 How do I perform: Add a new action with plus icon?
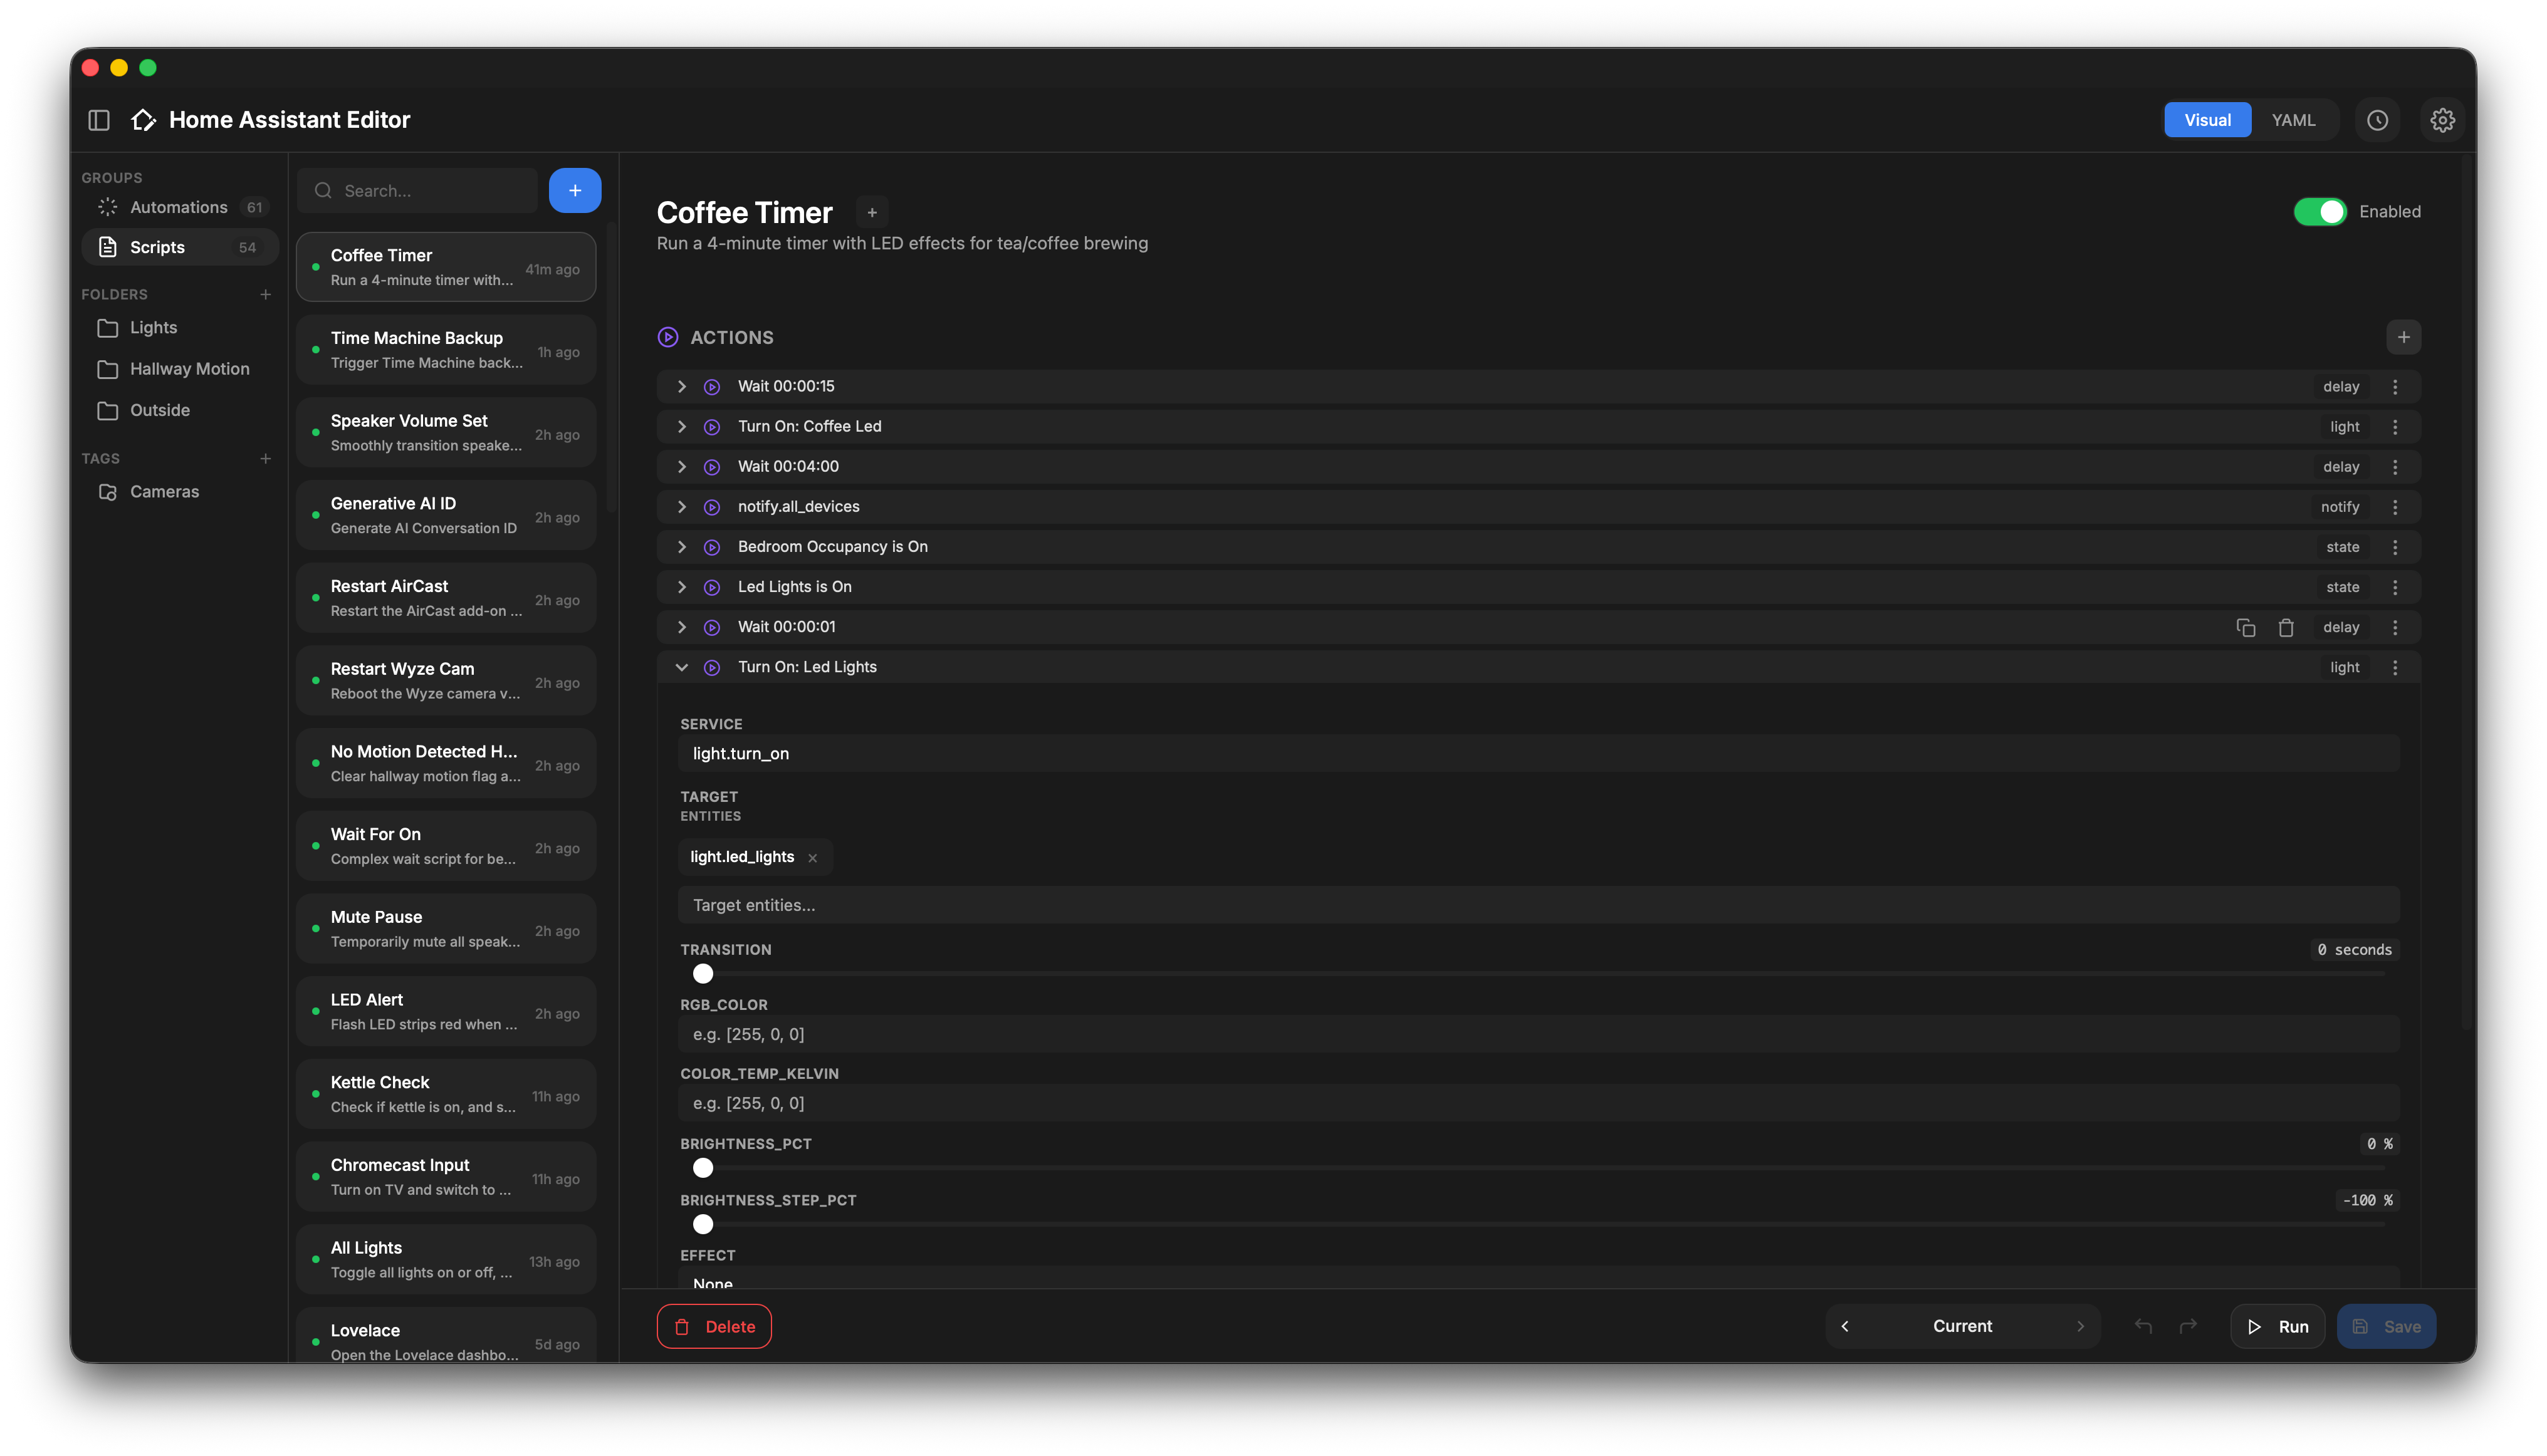(x=2403, y=337)
